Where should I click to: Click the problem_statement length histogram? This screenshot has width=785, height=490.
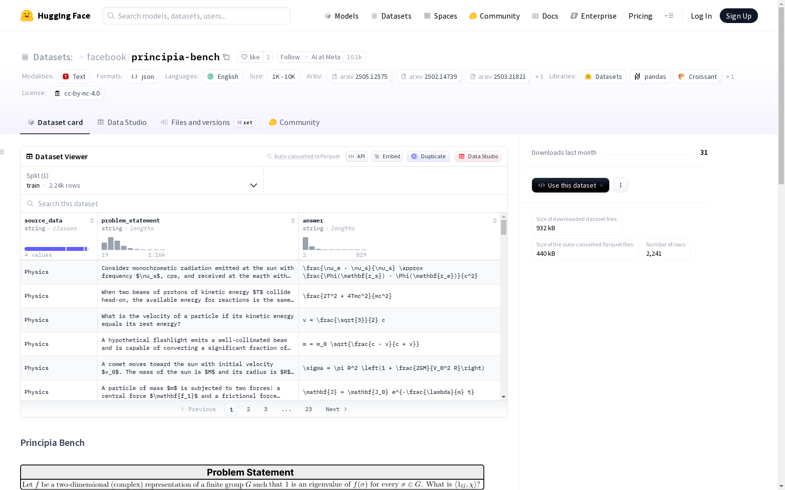pos(133,244)
